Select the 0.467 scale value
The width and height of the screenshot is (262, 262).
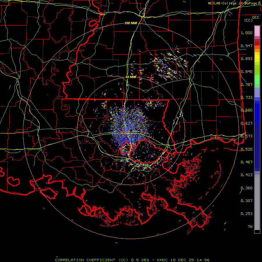247,162
